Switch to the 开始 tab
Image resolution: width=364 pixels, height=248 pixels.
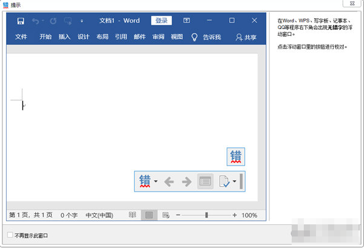pos(46,36)
